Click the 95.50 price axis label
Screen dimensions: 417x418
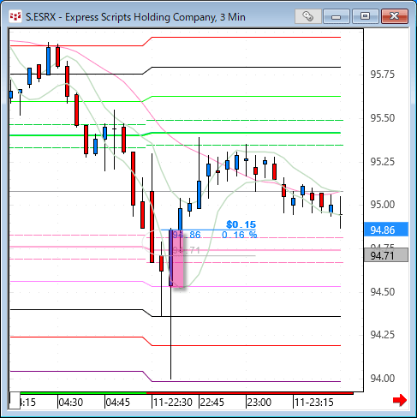[x=383, y=118]
